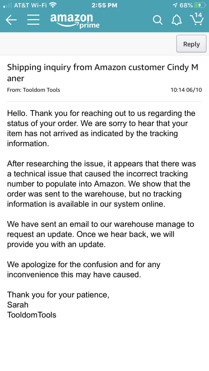Tap the location services arrow icon
Screen dimensions: 209x371
click(175, 5)
